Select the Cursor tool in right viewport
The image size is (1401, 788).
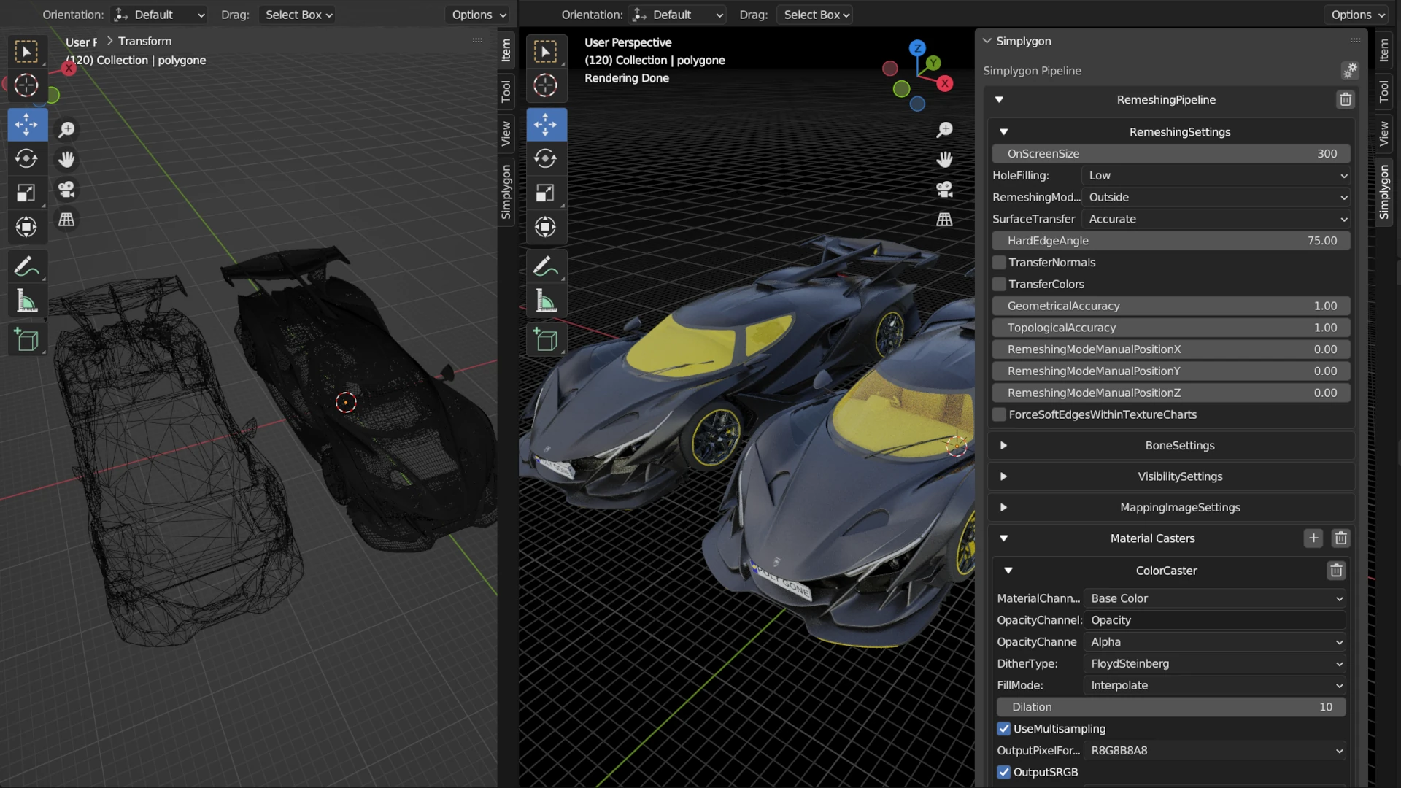pos(546,85)
